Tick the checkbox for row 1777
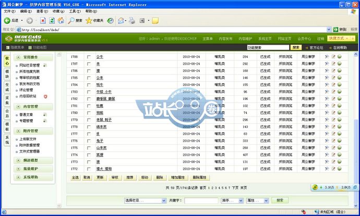 pyautogui.click(x=89, y=134)
